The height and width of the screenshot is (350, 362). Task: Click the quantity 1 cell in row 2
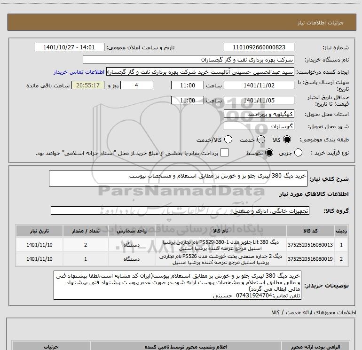point(86,259)
